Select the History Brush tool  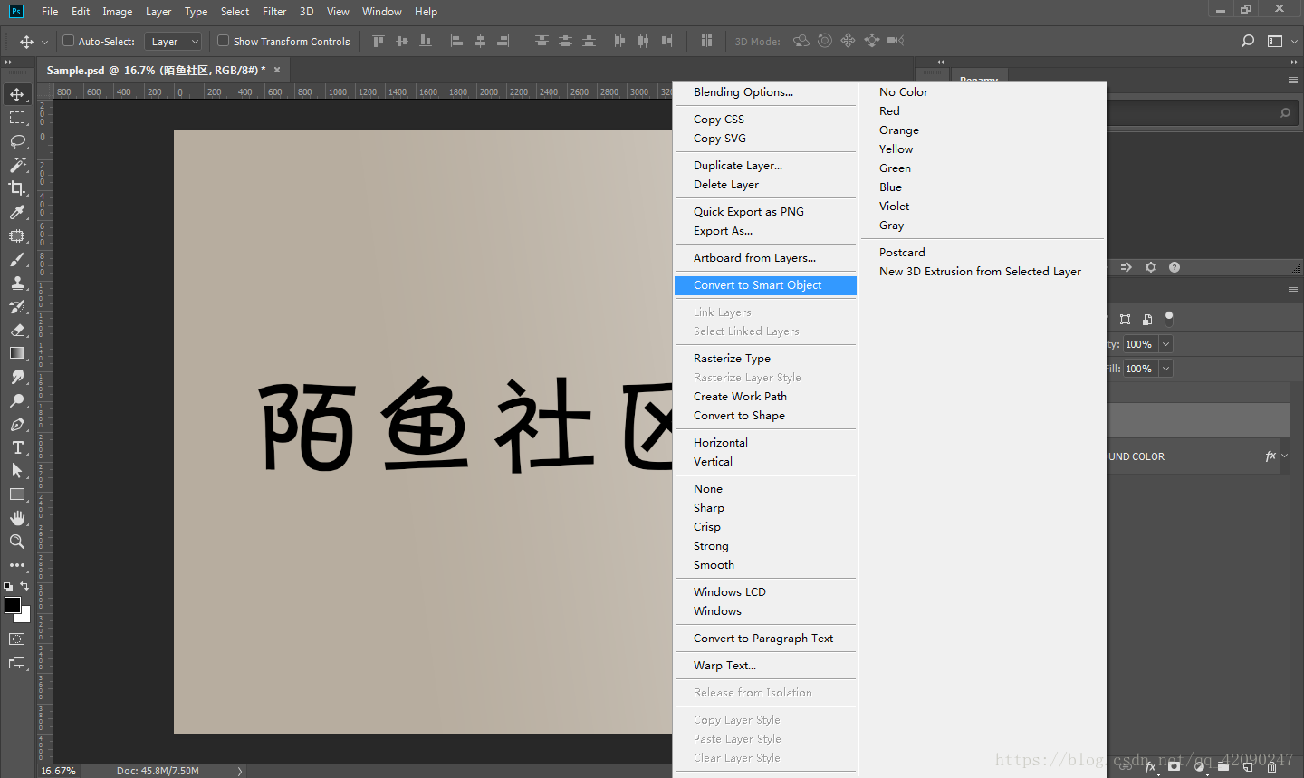coord(17,306)
